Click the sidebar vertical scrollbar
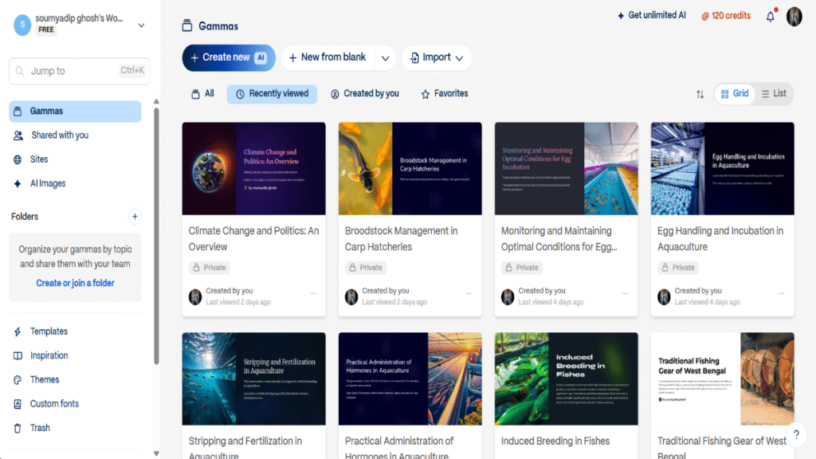The height and width of the screenshot is (459, 816). tap(156, 236)
